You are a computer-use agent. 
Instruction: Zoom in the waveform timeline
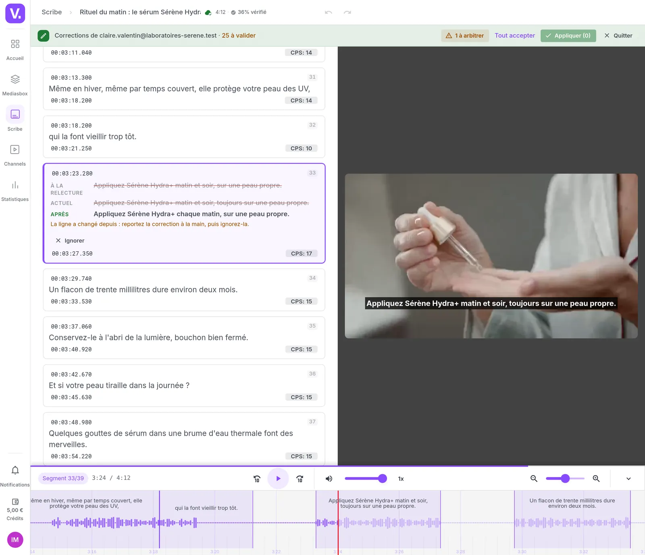tap(596, 478)
